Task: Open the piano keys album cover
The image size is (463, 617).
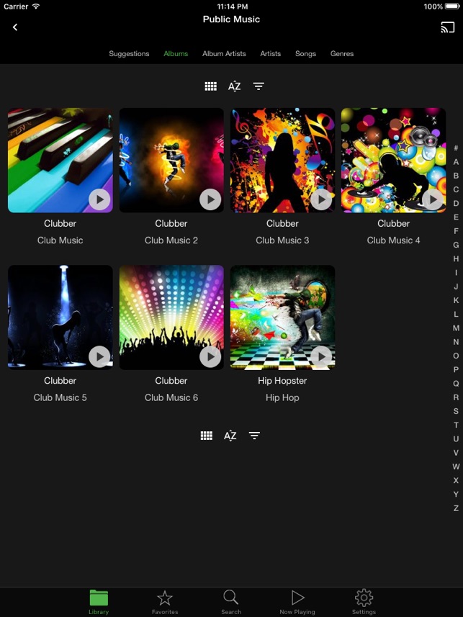Action: pyautogui.click(x=60, y=160)
